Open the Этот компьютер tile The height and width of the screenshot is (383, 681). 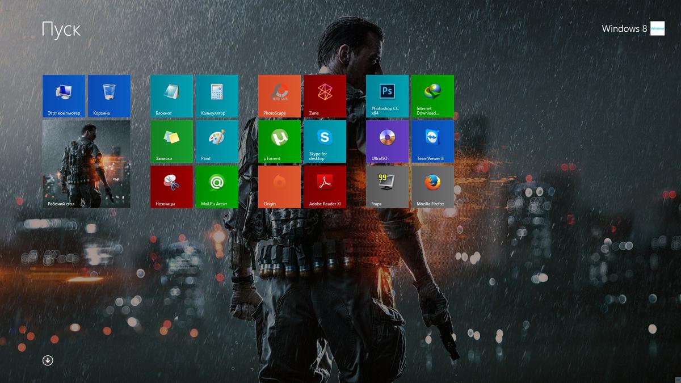[x=64, y=96]
